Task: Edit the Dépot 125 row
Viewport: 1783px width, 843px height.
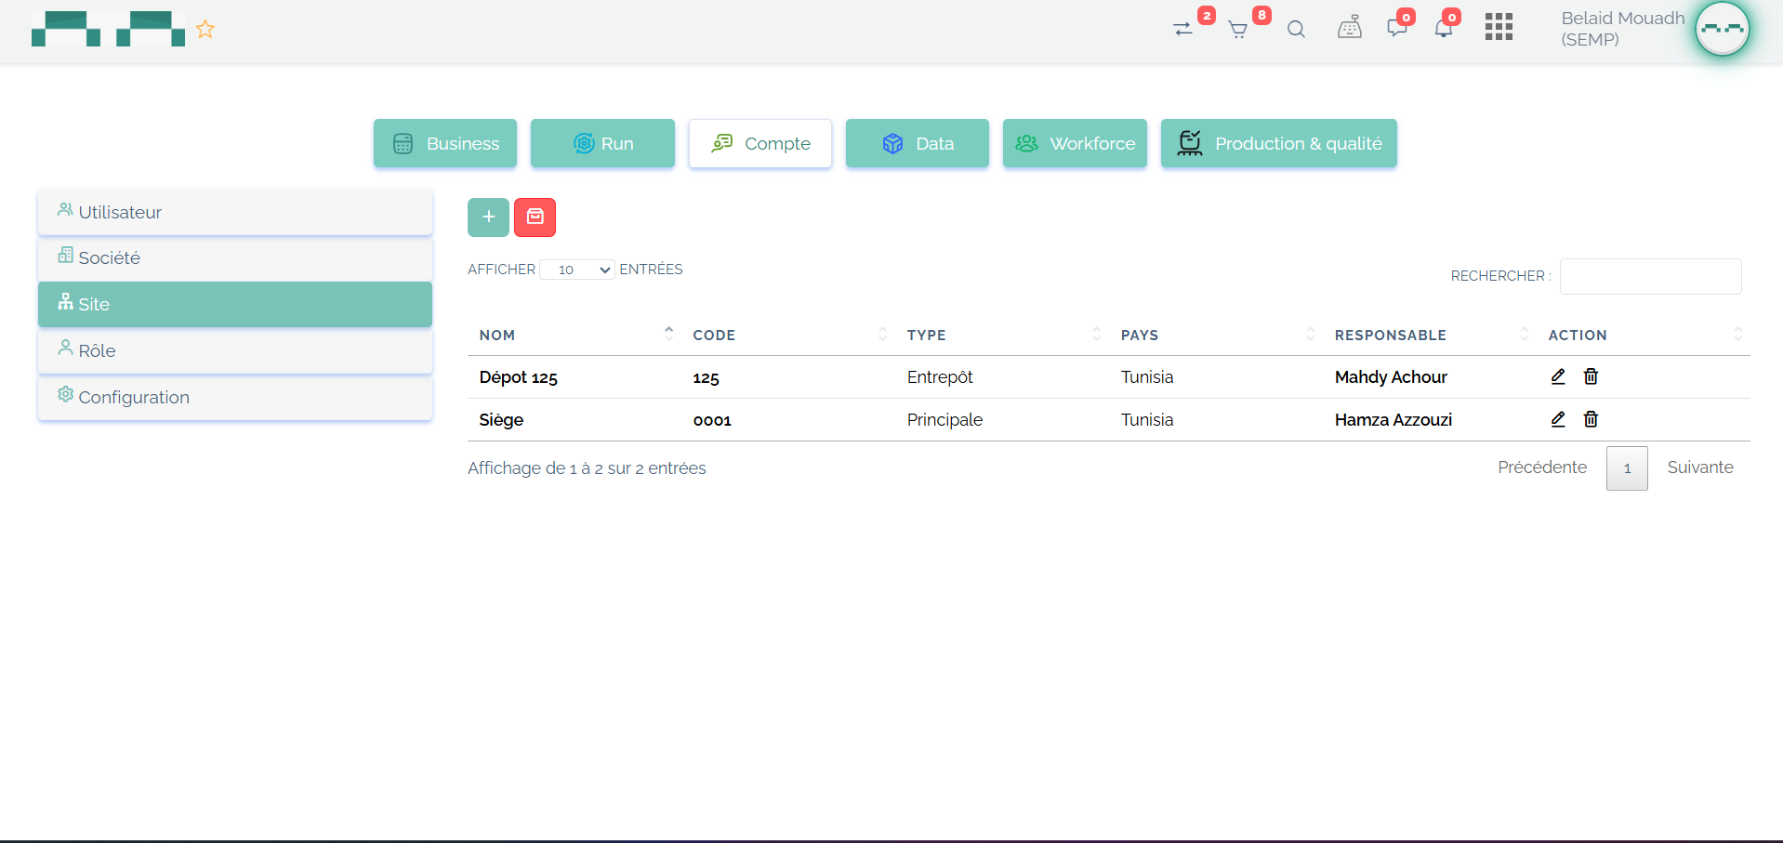Action: pyautogui.click(x=1558, y=376)
